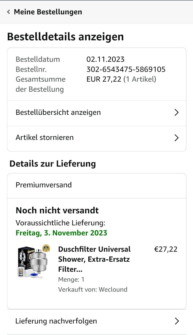Image resolution: width=193 pixels, height=335 pixels.
Task: Click the Premiumversand shipping label
Action: (x=44, y=185)
